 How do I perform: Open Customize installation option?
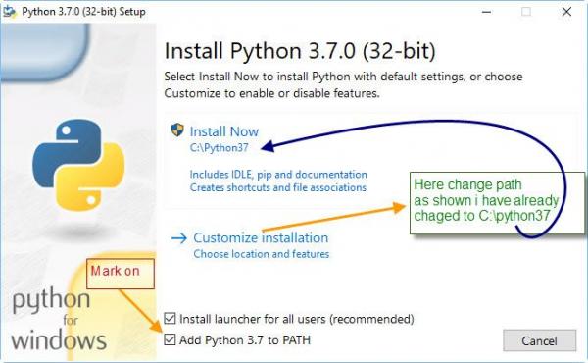pyautogui.click(x=261, y=238)
